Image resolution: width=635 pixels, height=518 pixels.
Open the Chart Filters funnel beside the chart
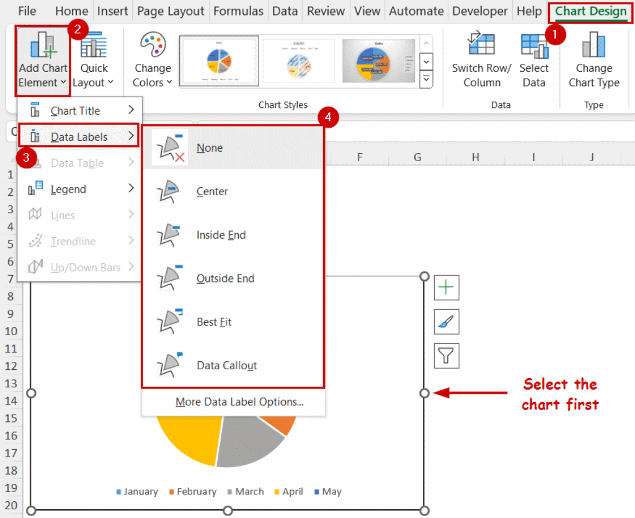[x=446, y=356]
